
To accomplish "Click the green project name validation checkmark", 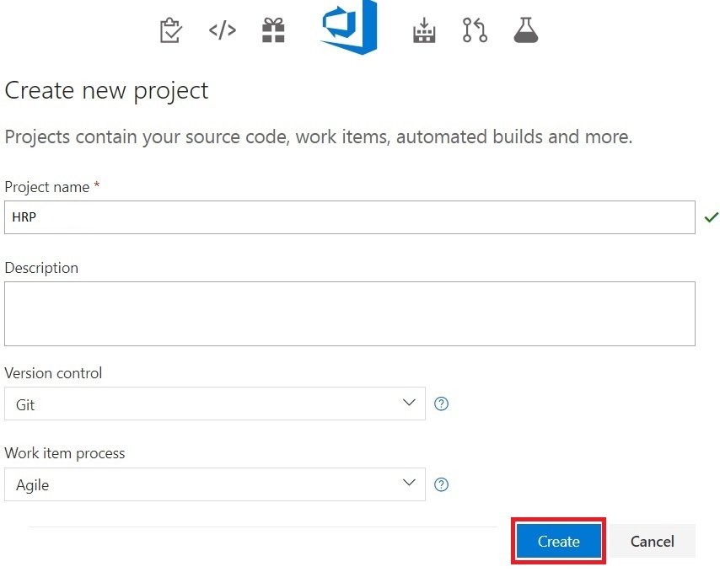I will click(711, 218).
